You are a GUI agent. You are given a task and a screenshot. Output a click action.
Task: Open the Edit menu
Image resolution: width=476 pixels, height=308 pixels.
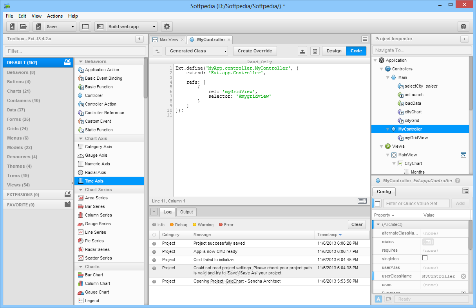(x=22, y=16)
